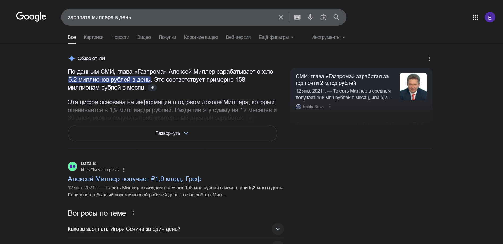Click Miller photo thumbnail in source card
Image resolution: width=503 pixels, height=244 pixels.
pos(413,87)
